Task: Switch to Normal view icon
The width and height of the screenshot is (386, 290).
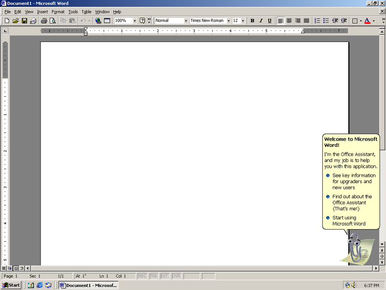Action: 4,268
